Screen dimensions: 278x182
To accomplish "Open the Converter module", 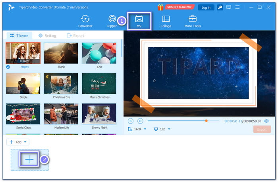I will click(x=85, y=21).
